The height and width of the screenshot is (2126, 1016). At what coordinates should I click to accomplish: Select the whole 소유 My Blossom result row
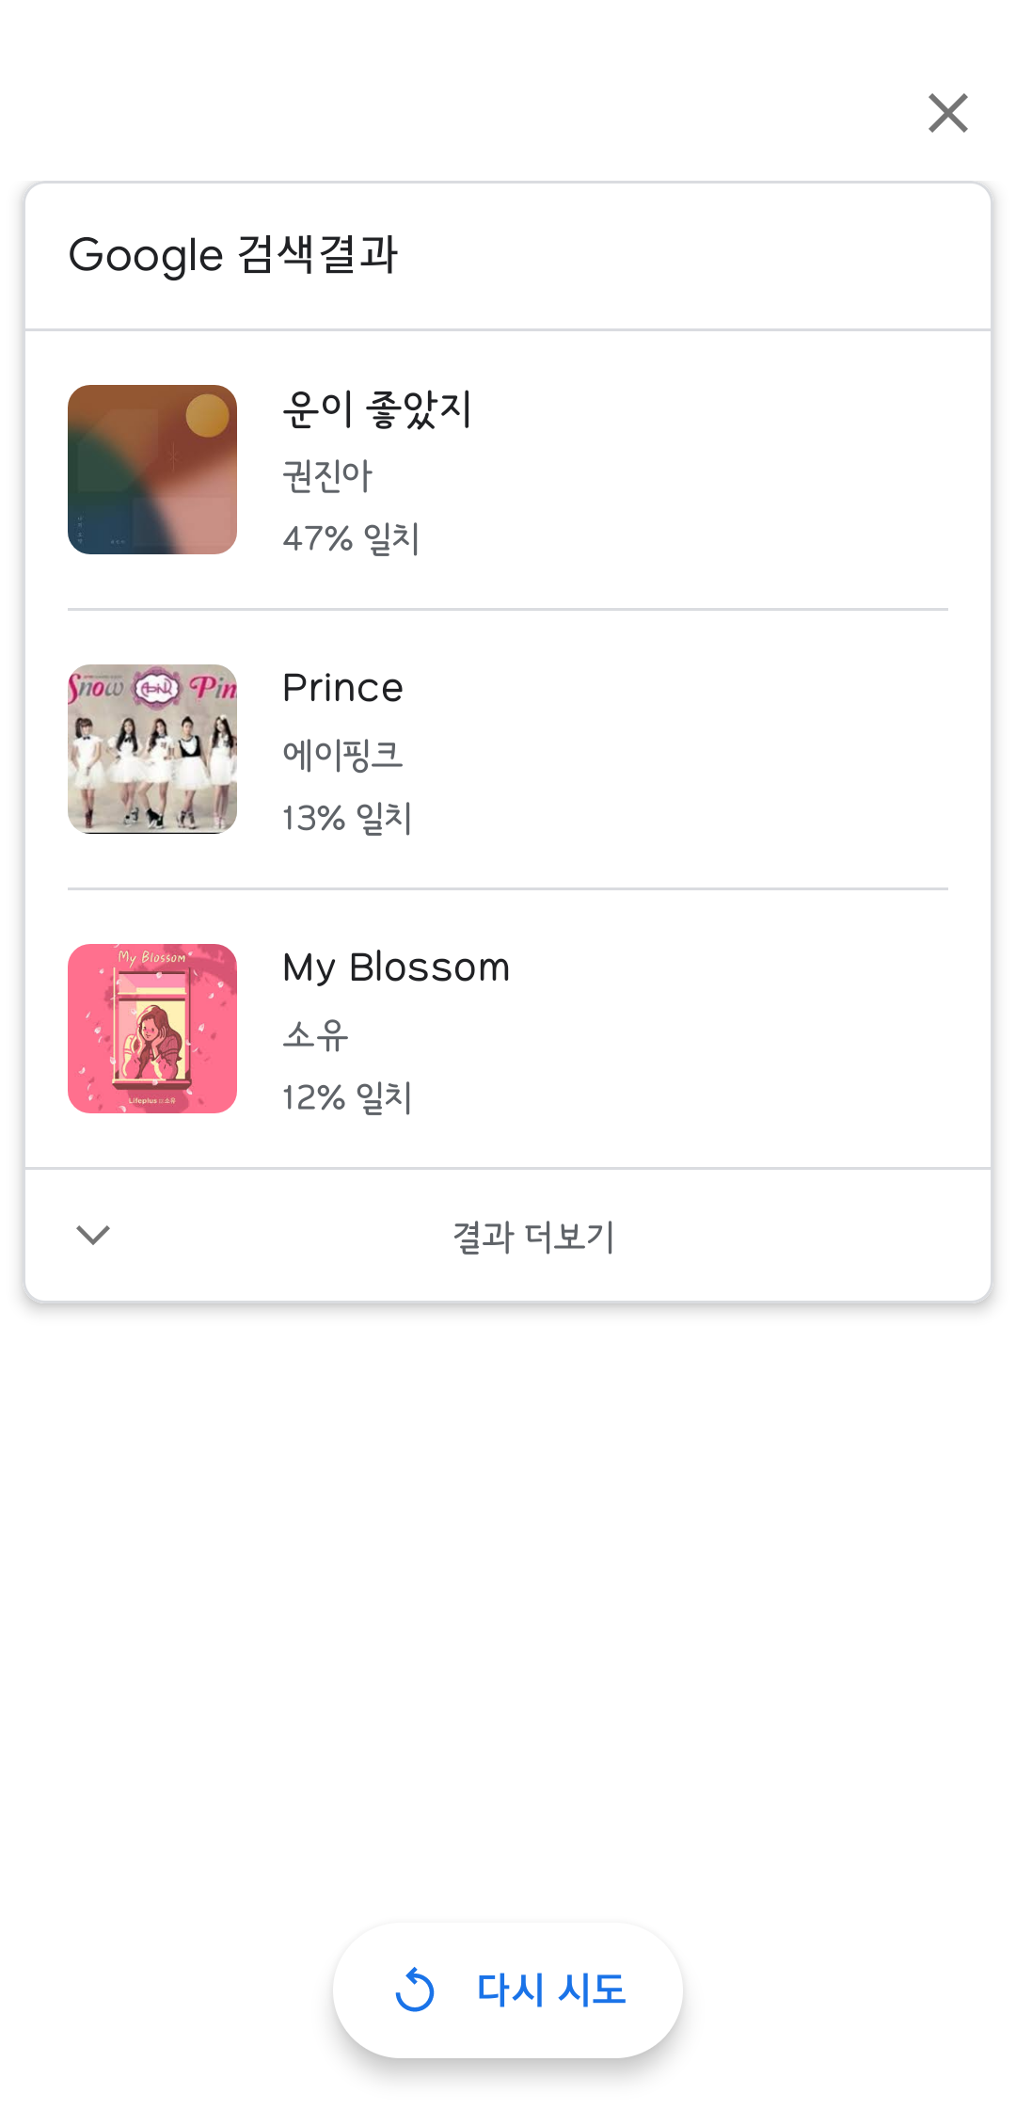[508, 1029]
